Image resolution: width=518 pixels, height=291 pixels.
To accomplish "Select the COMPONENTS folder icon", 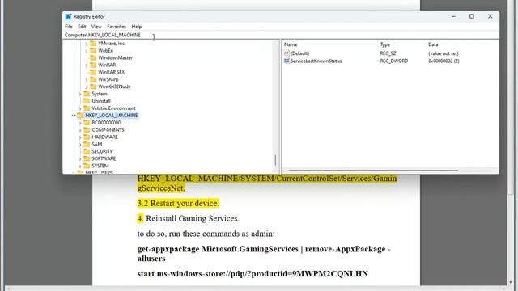I will click(x=87, y=129).
